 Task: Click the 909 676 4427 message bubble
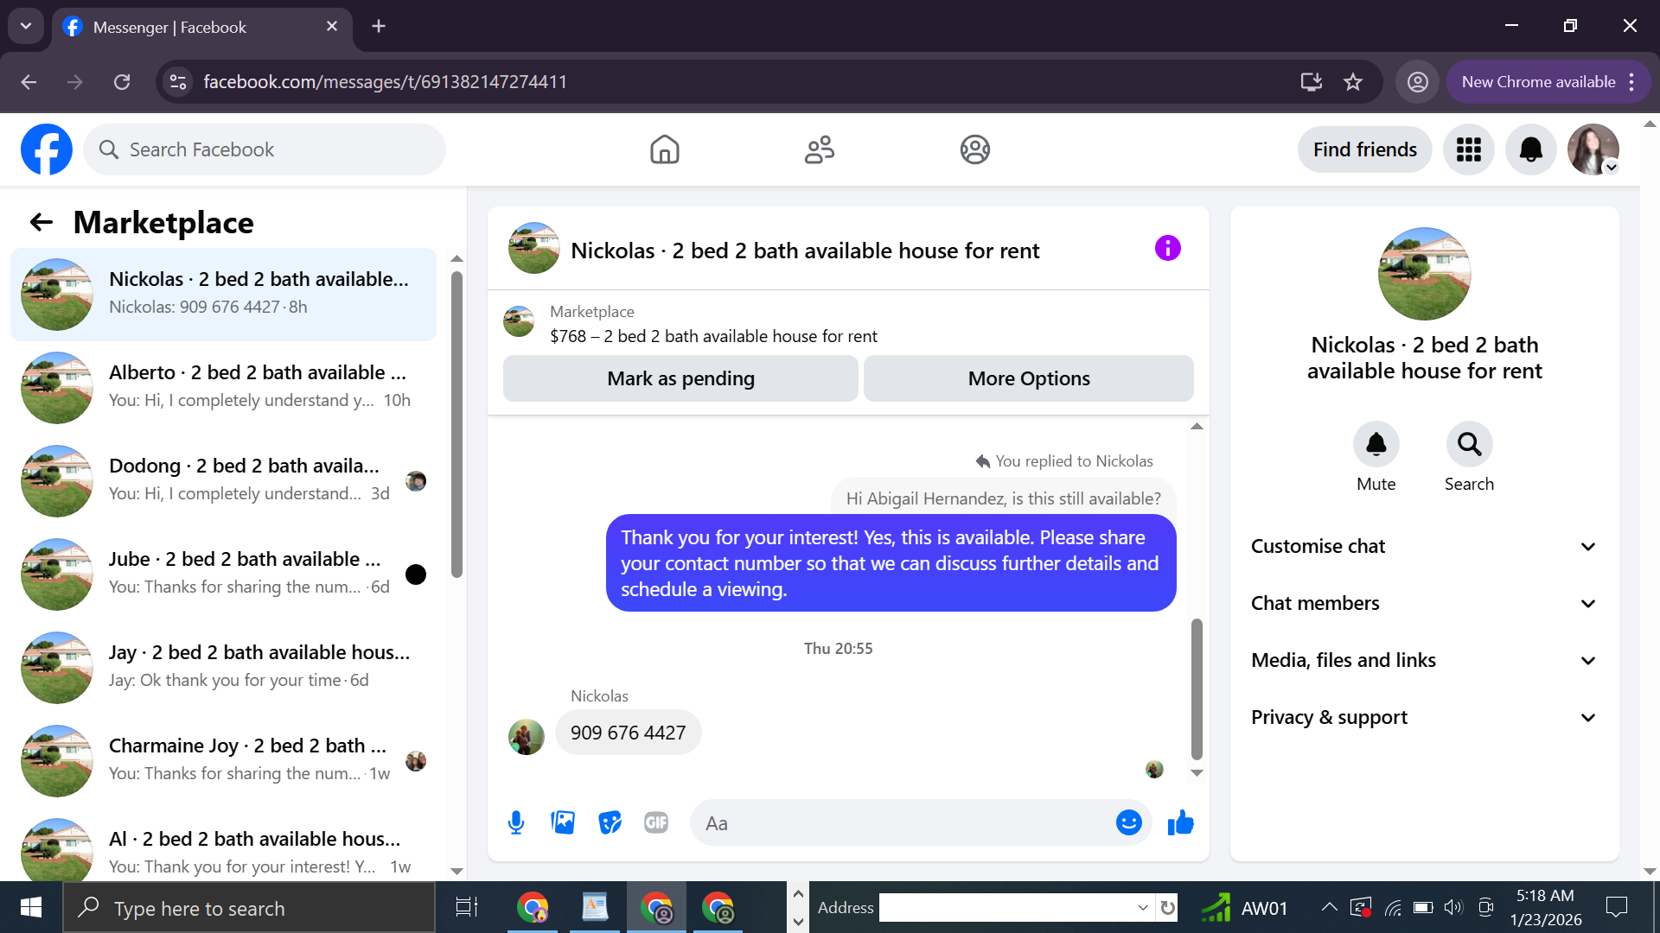[x=628, y=733]
